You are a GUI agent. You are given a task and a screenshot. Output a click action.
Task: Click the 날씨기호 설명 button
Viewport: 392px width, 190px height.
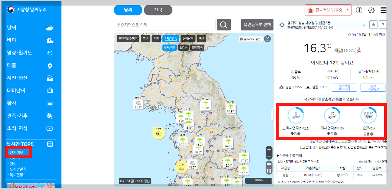(250, 39)
